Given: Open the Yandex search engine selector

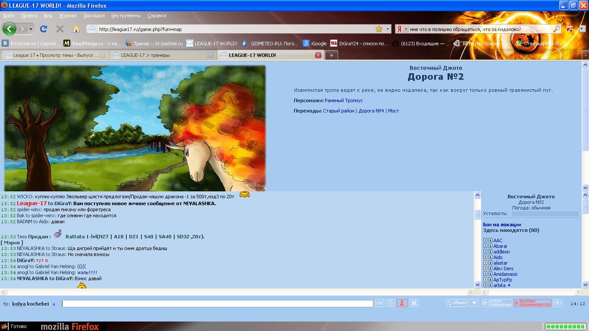Looking at the screenshot, I should (x=402, y=29).
